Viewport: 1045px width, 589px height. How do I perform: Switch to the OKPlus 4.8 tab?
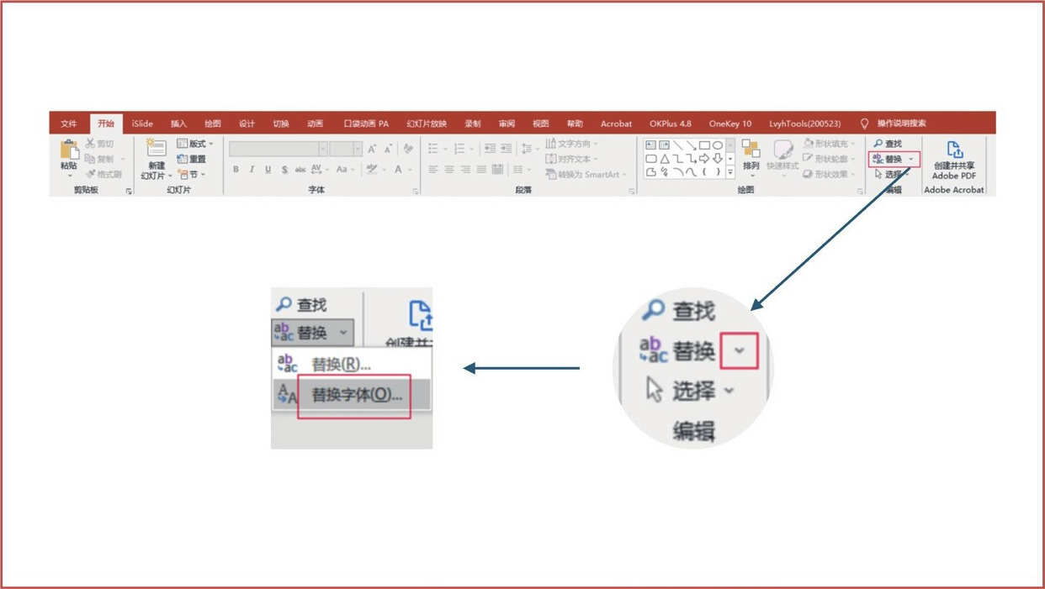pyautogui.click(x=670, y=124)
